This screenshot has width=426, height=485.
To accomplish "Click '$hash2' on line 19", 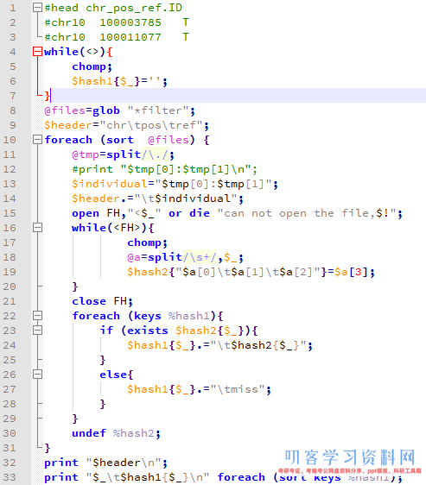I will tap(148, 272).
